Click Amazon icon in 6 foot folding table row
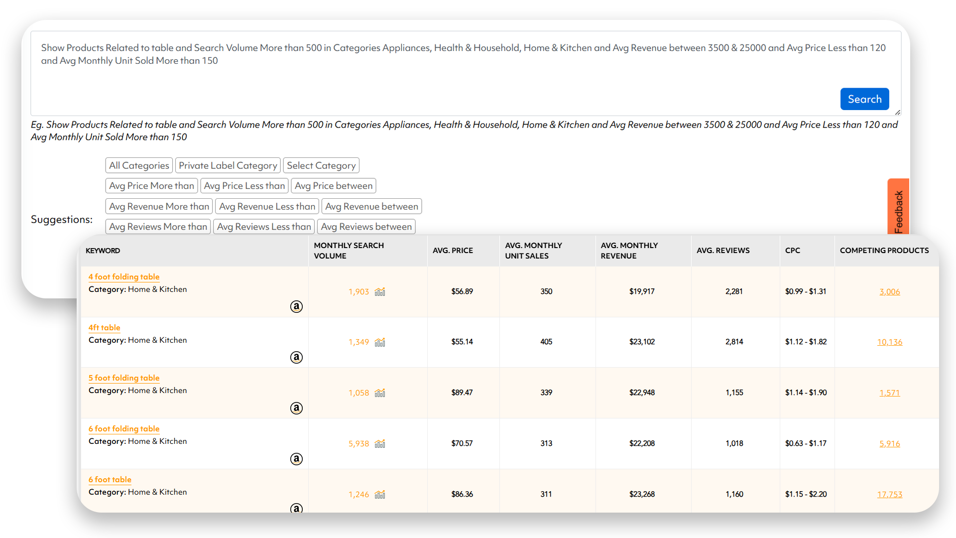Viewport: 956px width, 538px height. [296, 459]
